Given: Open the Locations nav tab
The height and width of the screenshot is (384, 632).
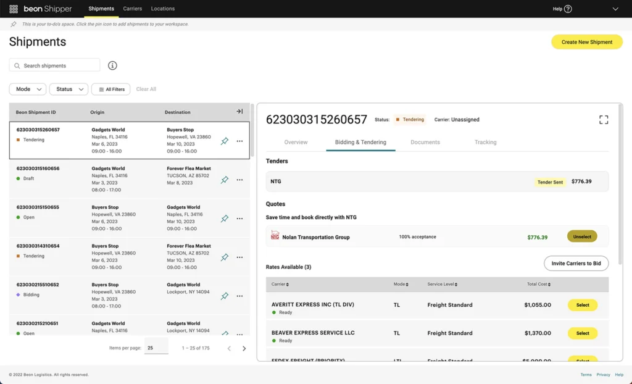Looking at the screenshot, I should tap(163, 9).
